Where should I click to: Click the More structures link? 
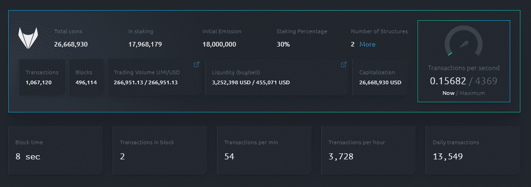click(367, 45)
